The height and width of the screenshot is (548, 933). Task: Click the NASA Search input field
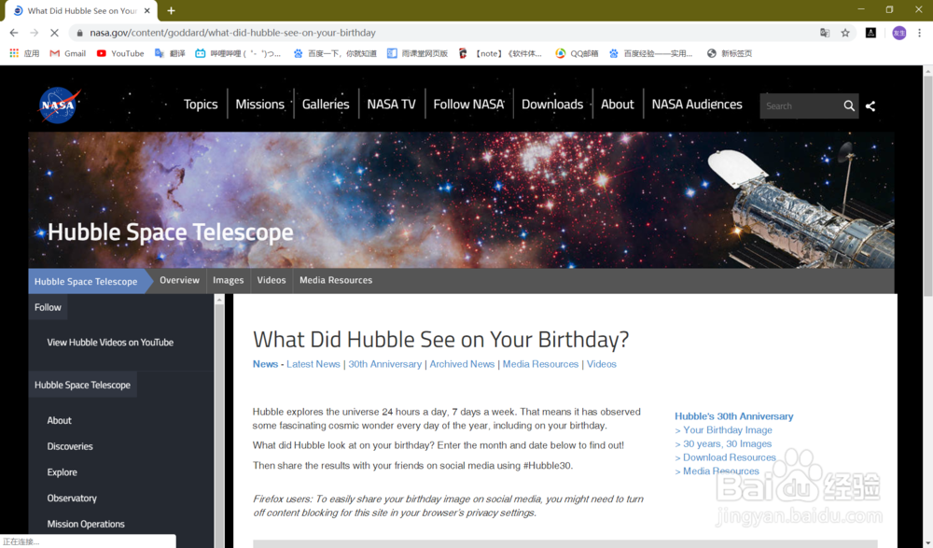[801, 106]
